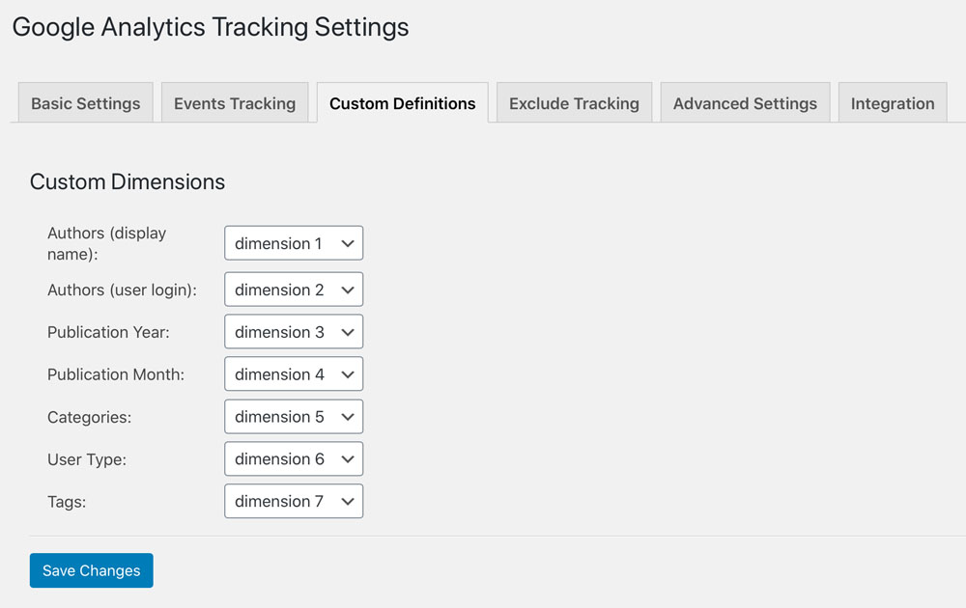Open the Publication Year dimension dropdown

coord(294,332)
